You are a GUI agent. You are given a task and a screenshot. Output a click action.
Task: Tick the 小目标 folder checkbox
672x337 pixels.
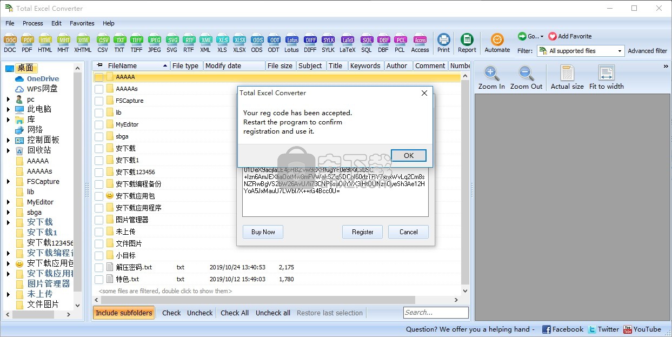click(99, 255)
